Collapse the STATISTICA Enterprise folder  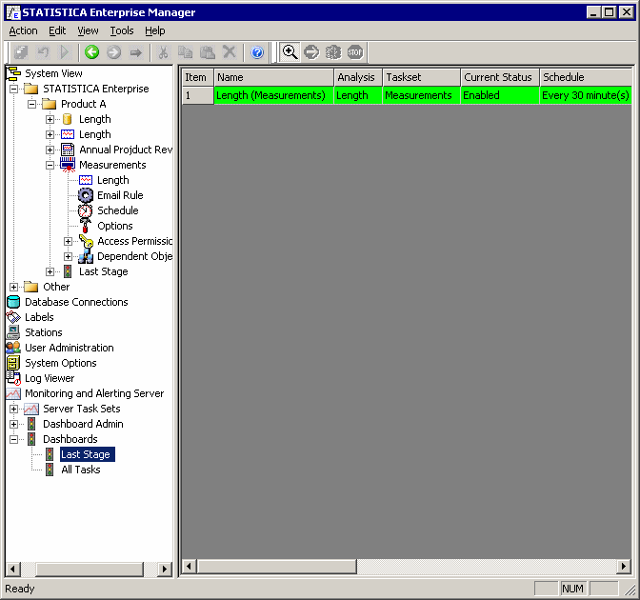[14, 89]
